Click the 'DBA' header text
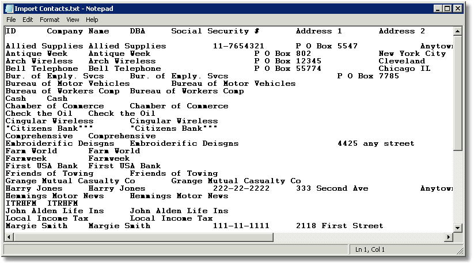Screen dimensions: 474x265 [138, 31]
